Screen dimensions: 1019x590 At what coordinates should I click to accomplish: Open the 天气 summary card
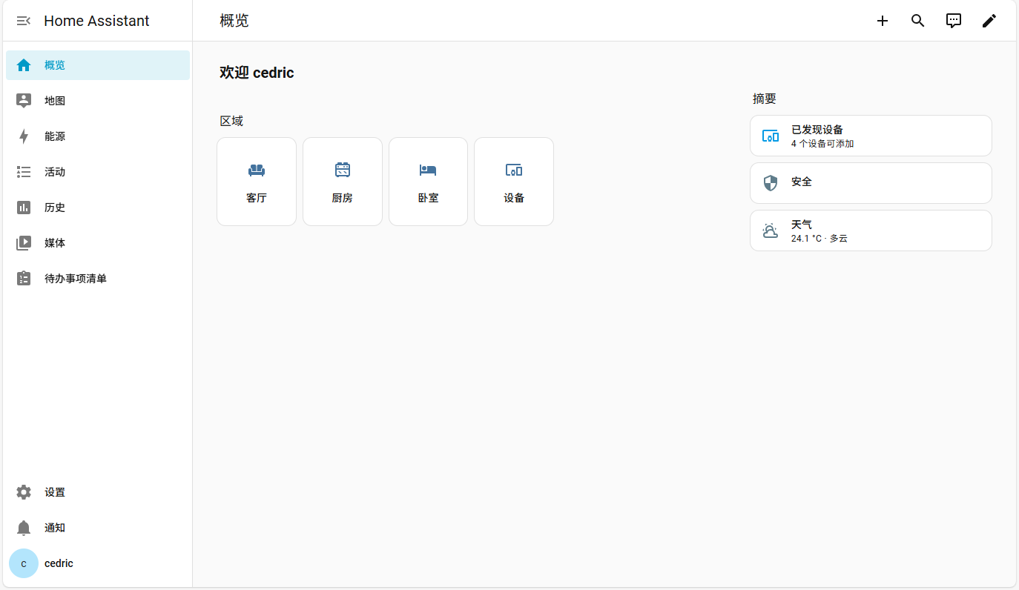click(x=871, y=231)
